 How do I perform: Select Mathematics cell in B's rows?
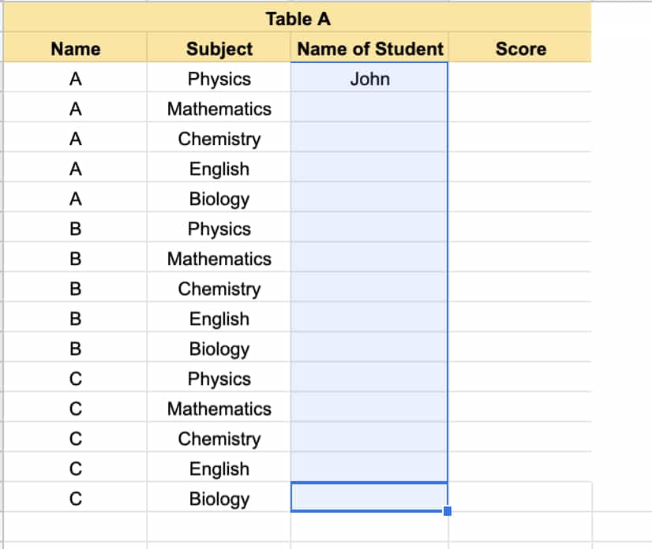coord(219,257)
